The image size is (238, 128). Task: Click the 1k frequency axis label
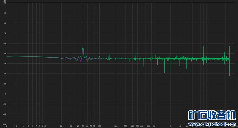pos(154,126)
